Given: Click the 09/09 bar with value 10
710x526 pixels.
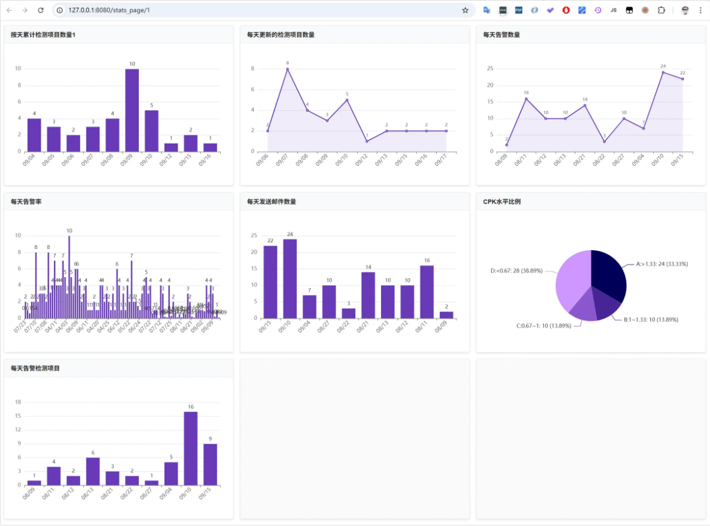Looking at the screenshot, I should pyautogui.click(x=132, y=110).
